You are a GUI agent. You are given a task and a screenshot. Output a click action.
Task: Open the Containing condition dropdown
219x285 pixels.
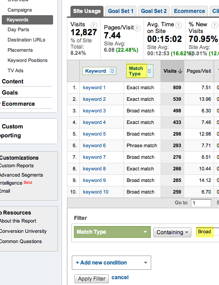pos(172,232)
